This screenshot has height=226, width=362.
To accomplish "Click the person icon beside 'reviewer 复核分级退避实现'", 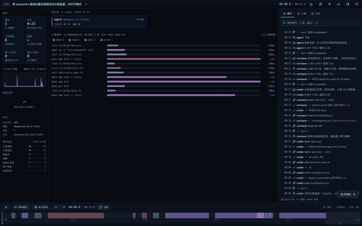I will click(x=294, y=136).
